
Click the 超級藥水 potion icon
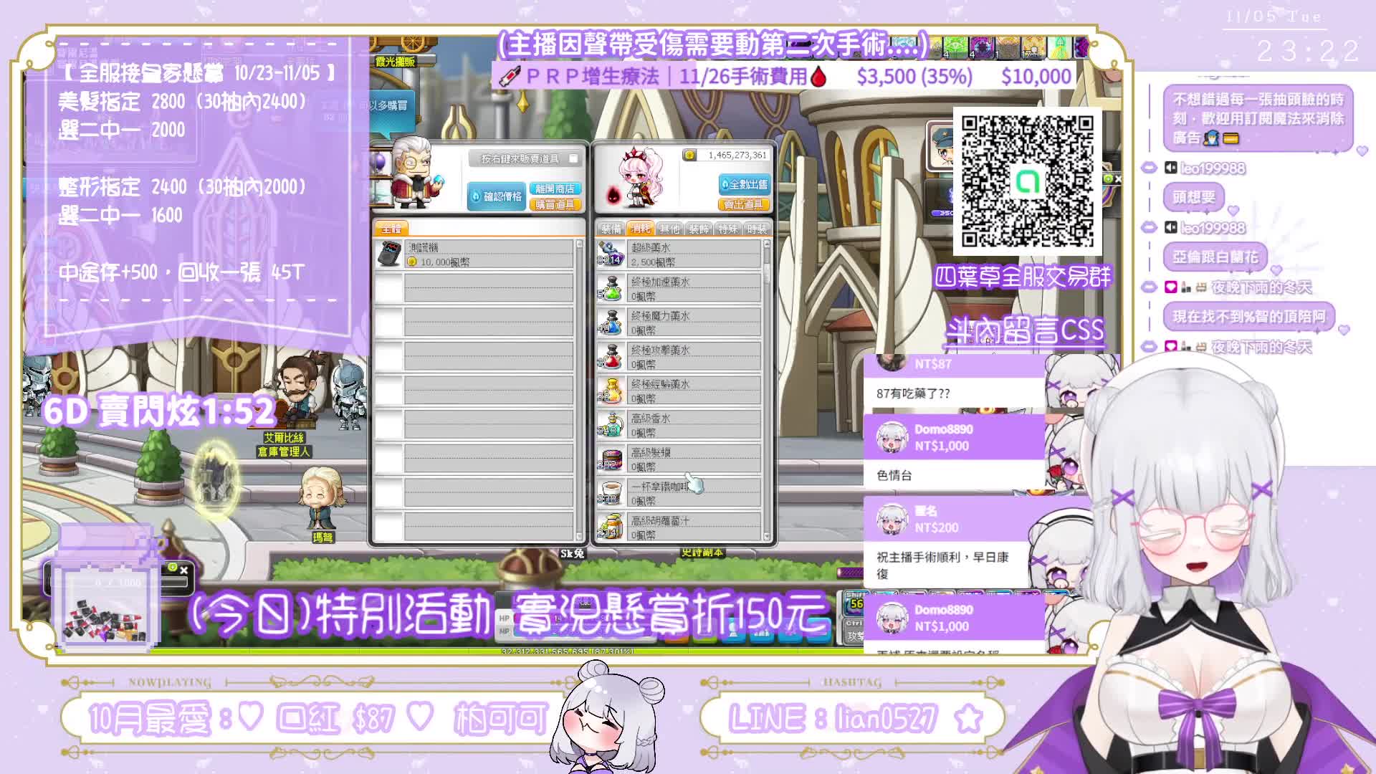pos(610,254)
